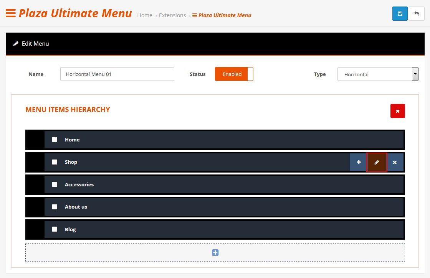Click the back arrow button
This screenshot has width=430, height=278.
[417, 14]
